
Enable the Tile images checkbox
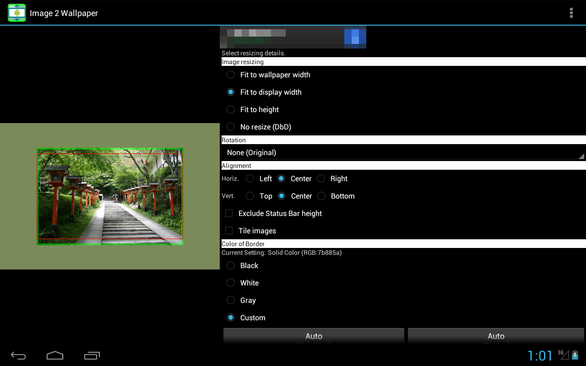pyautogui.click(x=229, y=231)
